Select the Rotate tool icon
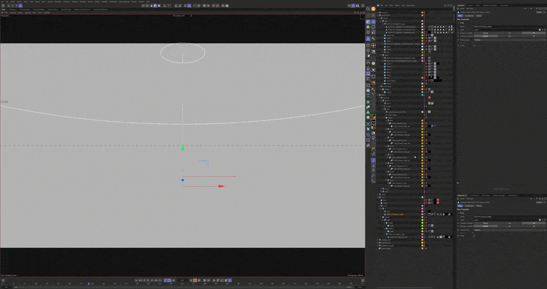 (x=373, y=27)
